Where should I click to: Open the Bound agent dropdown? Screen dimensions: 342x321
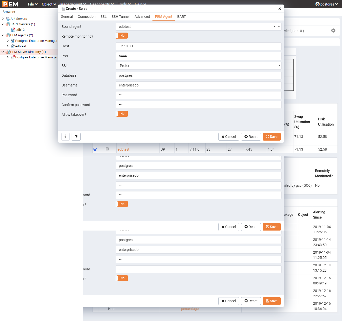[279, 27]
